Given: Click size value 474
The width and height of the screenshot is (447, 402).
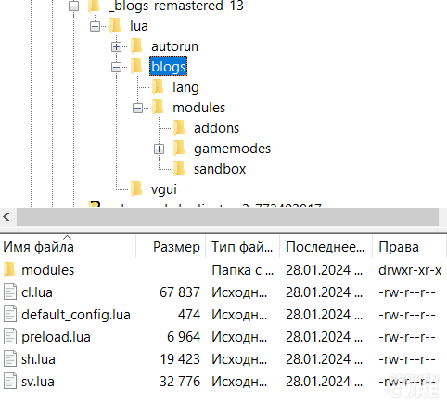Looking at the screenshot, I should (189, 315).
